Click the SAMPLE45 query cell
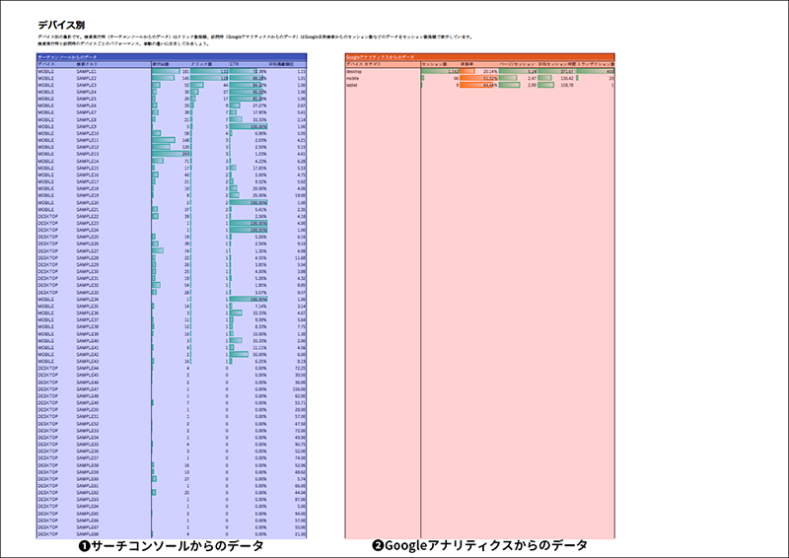The image size is (789, 558). [88, 375]
